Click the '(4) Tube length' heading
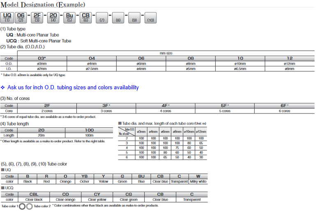 tap(15, 124)
